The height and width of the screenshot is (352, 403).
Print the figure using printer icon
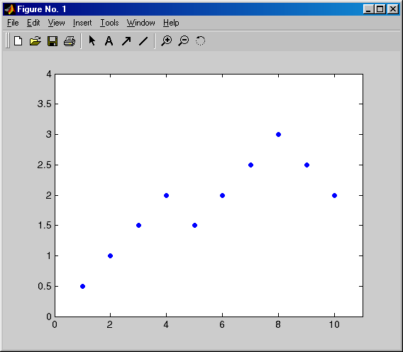(70, 41)
